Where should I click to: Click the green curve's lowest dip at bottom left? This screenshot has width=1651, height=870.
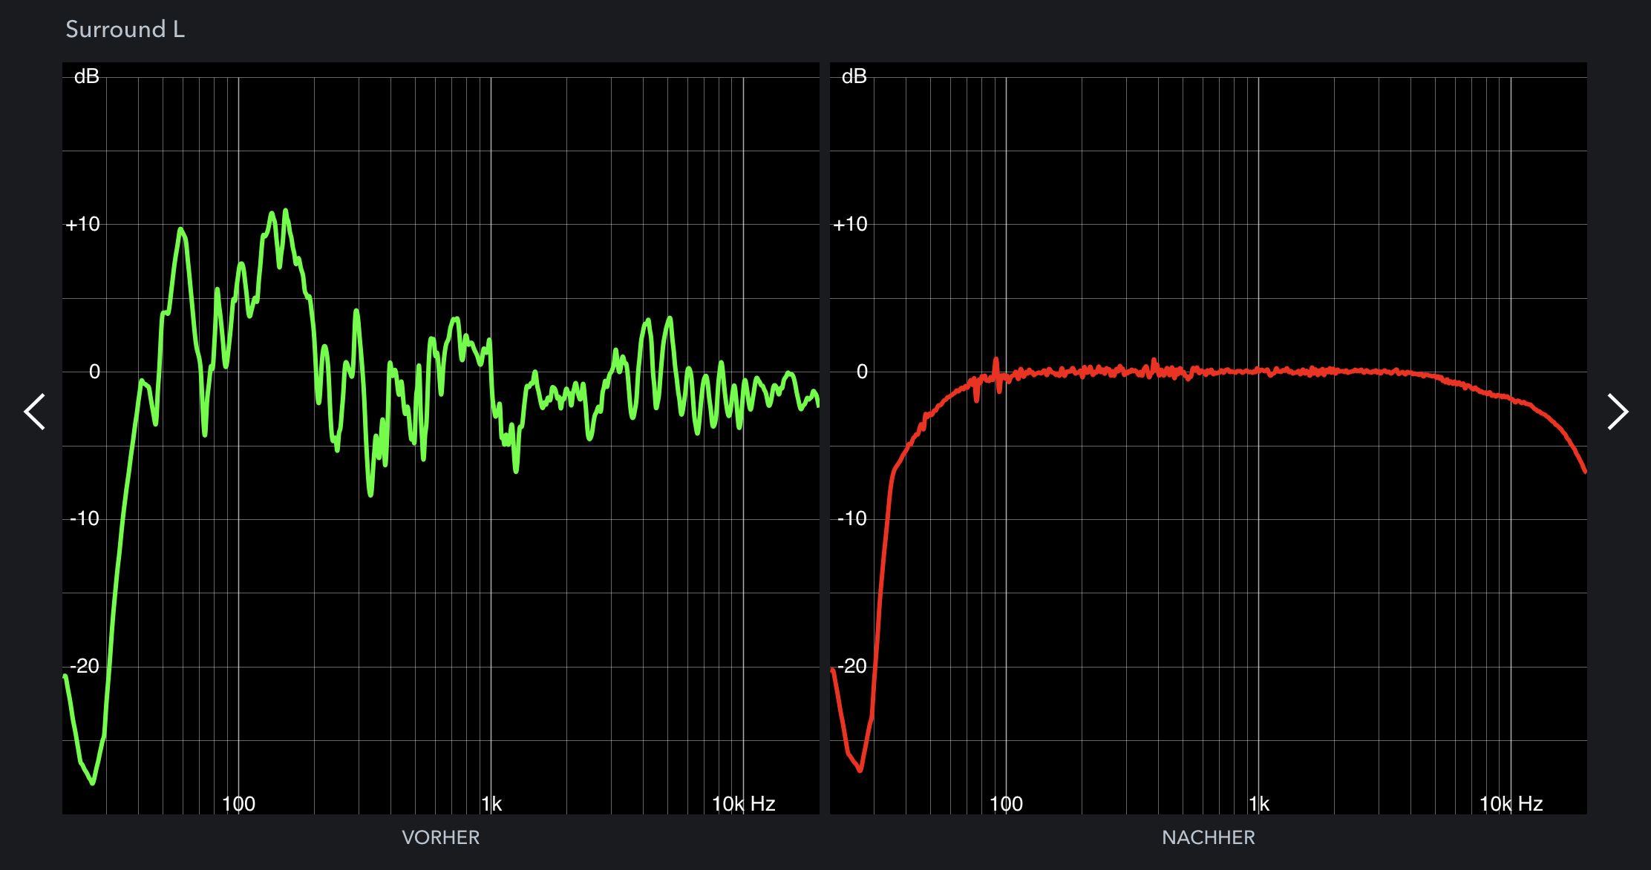point(93,782)
